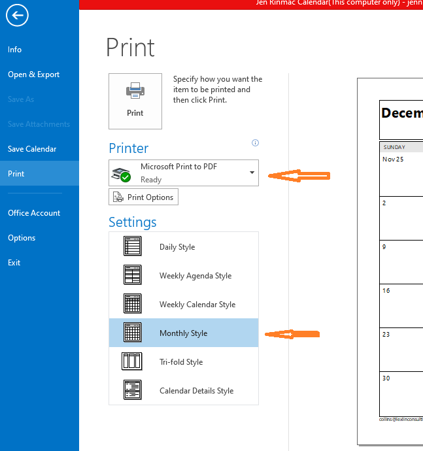The width and height of the screenshot is (423, 451).
Task: Go back using the circled arrow
Action: tap(17, 15)
